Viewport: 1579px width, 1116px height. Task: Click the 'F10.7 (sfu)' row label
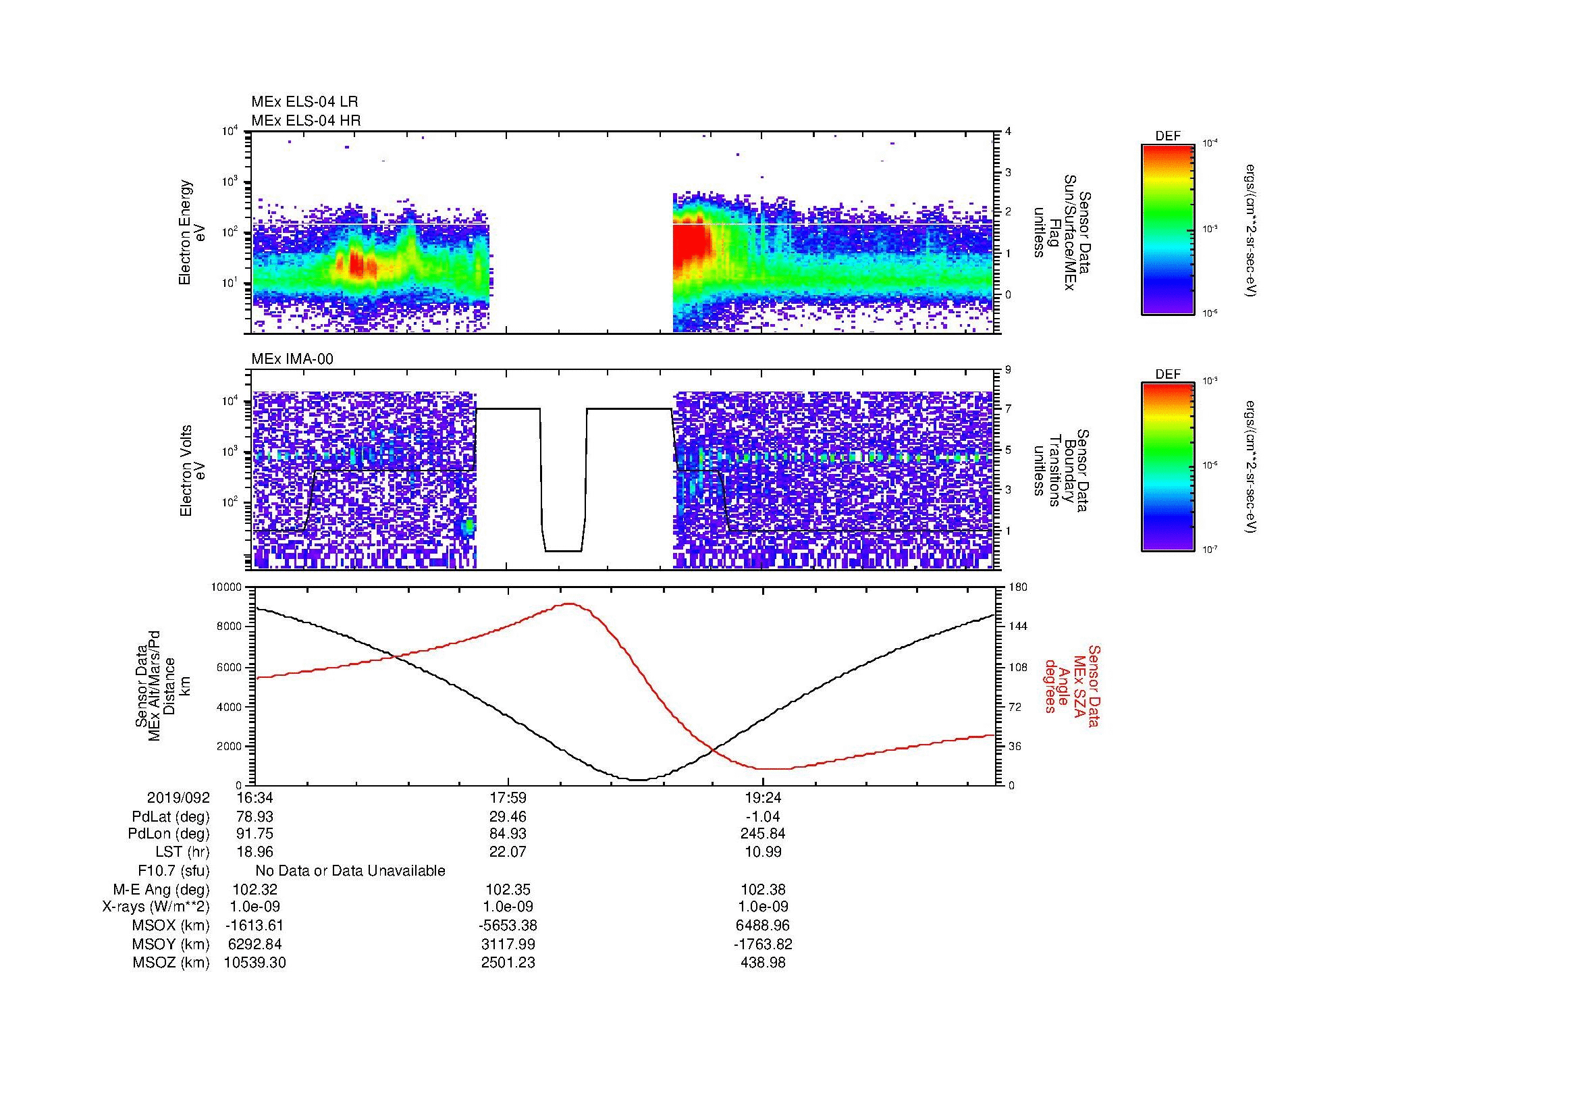(x=173, y=871)
